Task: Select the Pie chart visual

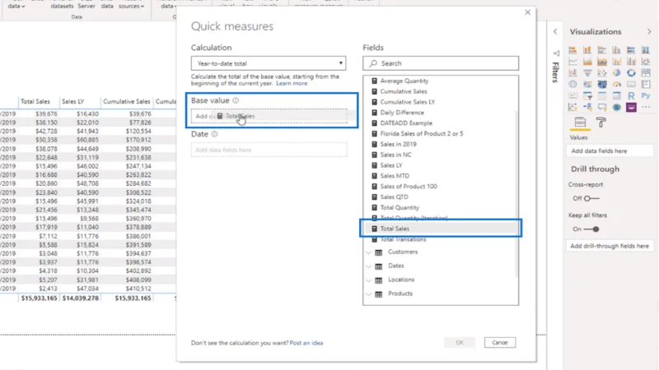Action: [616, 72]
